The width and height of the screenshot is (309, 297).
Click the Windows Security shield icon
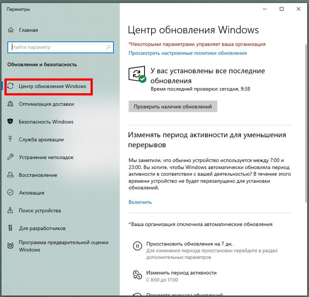[10, 121]
